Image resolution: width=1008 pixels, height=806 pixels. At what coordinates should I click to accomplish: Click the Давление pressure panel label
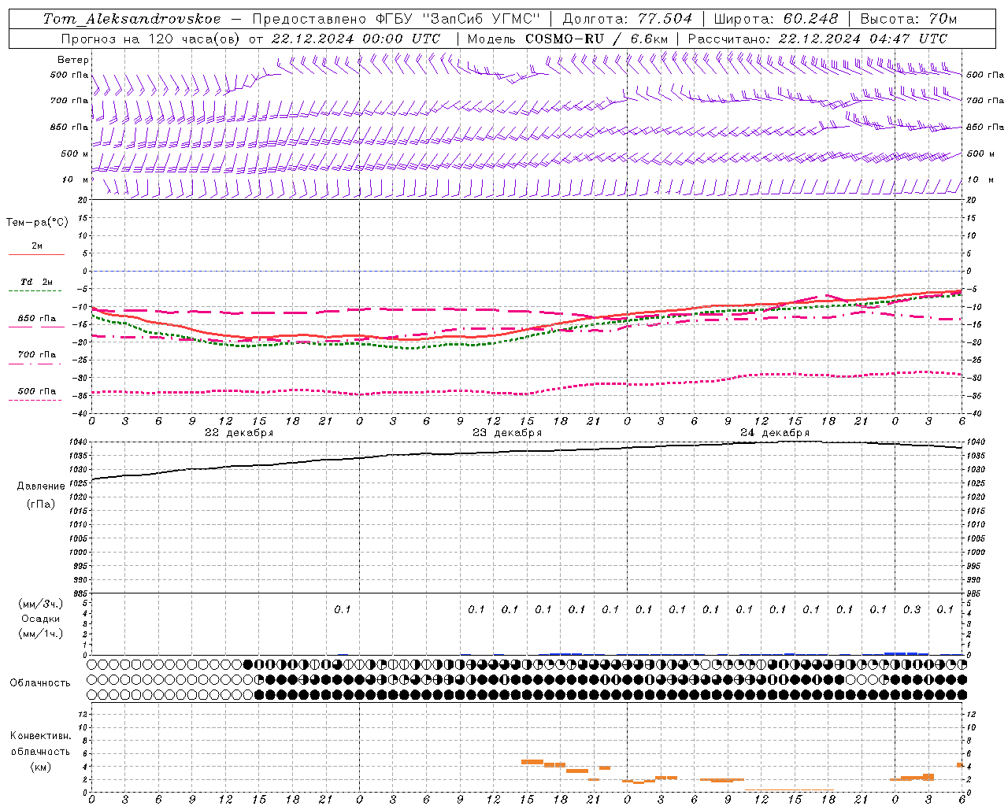tap(41, 486)
